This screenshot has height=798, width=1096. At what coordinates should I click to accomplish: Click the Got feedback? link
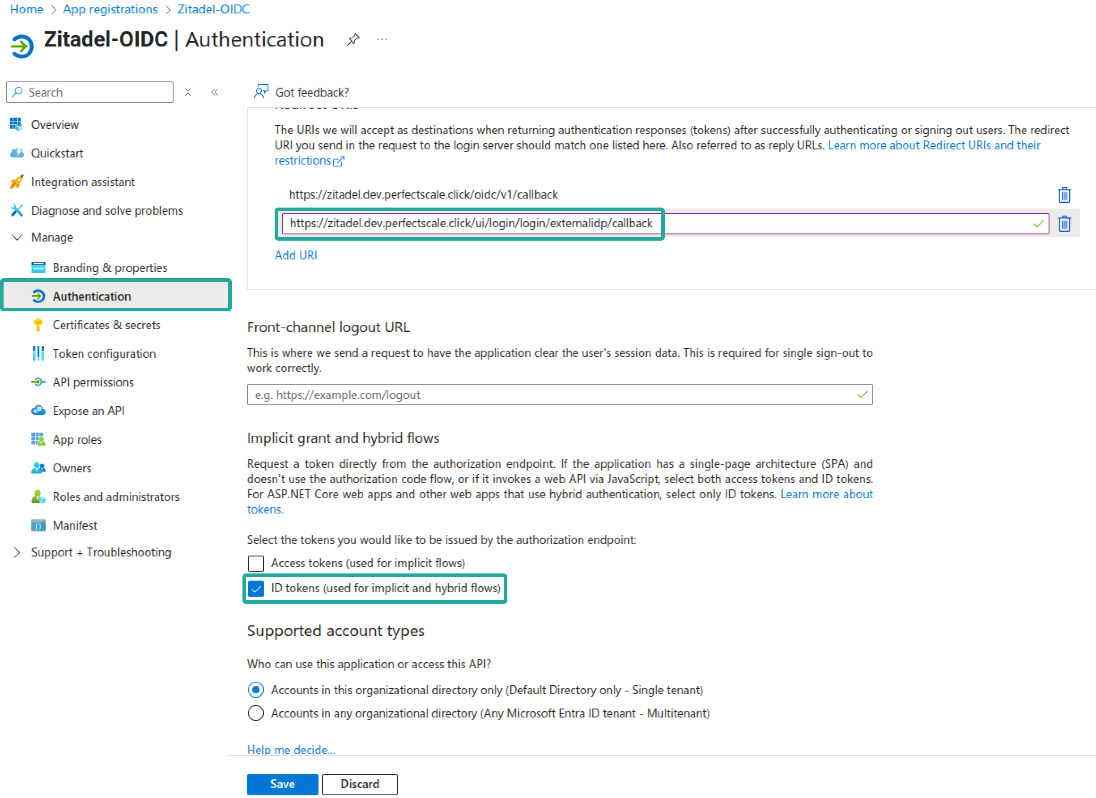312,92
